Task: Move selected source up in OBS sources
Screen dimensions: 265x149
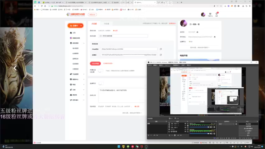Action: (178, 135)
